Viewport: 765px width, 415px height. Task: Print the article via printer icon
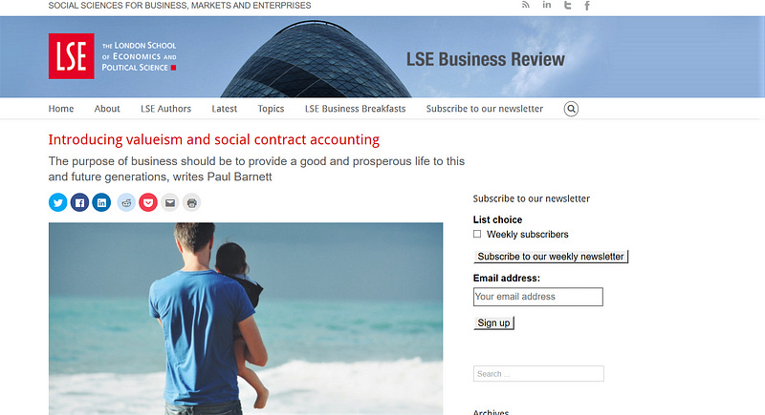click(192, 202)
